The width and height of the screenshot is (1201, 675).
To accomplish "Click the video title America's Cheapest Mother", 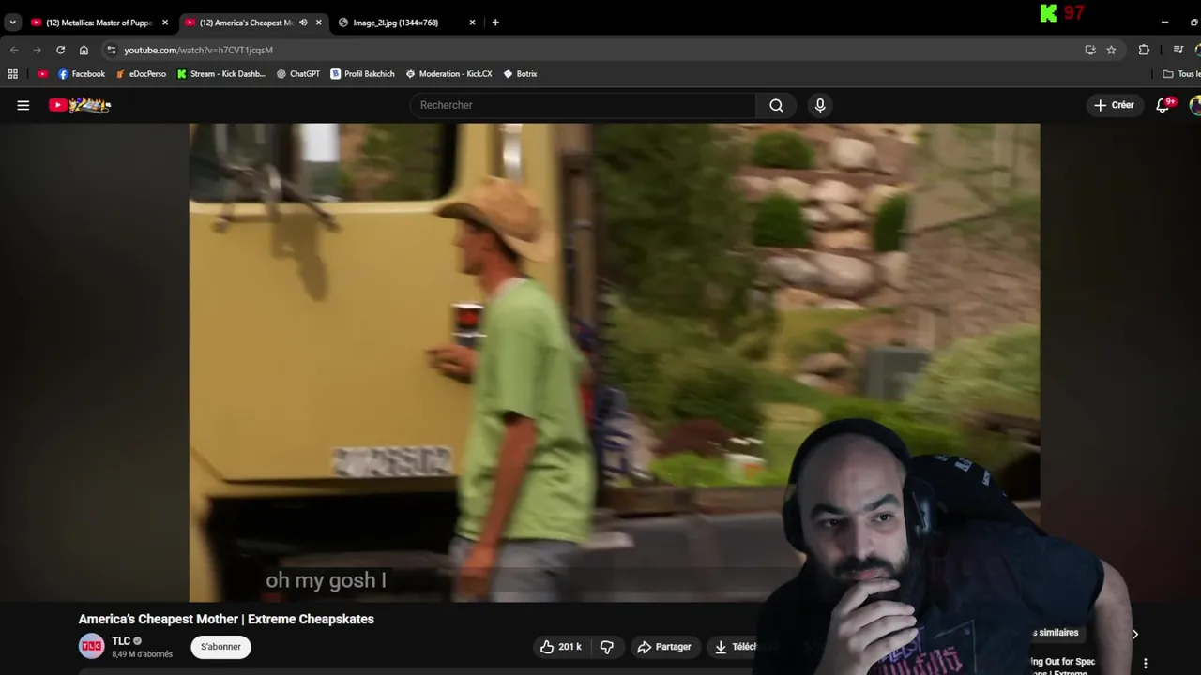I will tap(226, 619).
